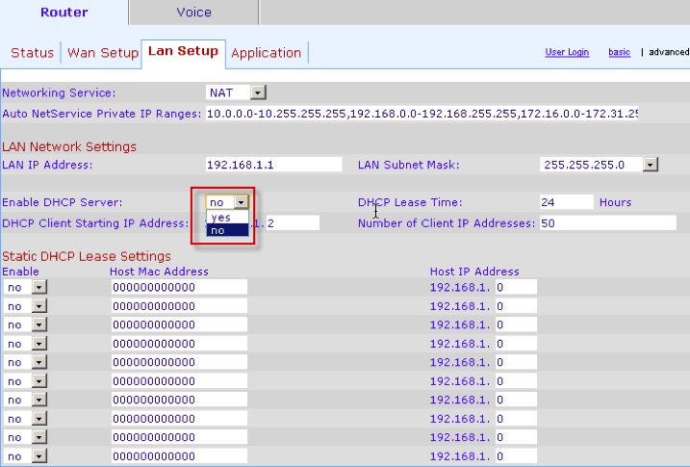This screenshot has width=690, height=467.
Task: Go to the Wan Setup tab
Action: (x=102, y=53)
